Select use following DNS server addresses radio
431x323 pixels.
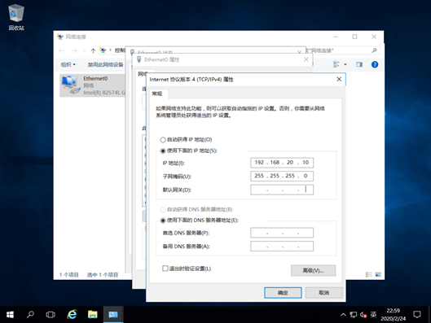[x=163, y=220]
